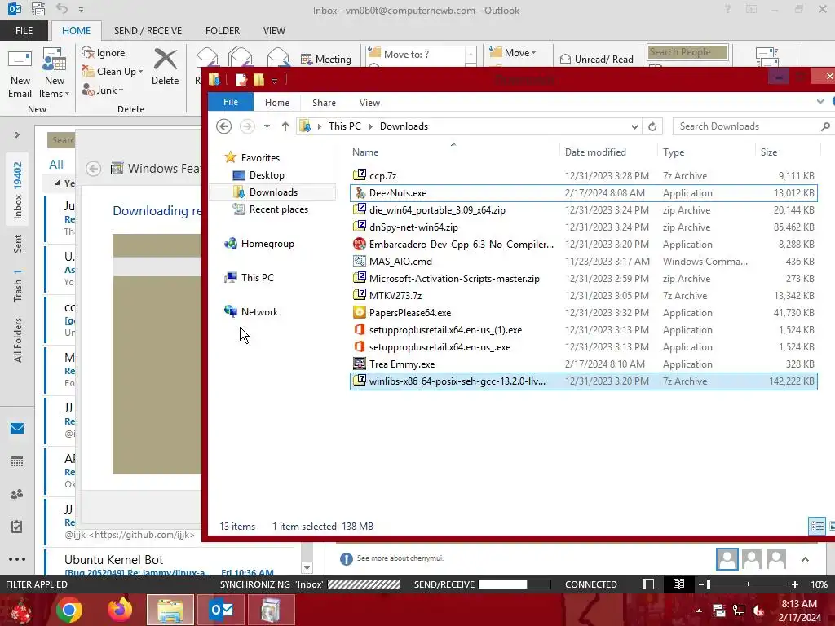This screenshot has width=835, height=626.
Task: Click Explorer Back navigation arrow
Action: (x=223, y=126)
